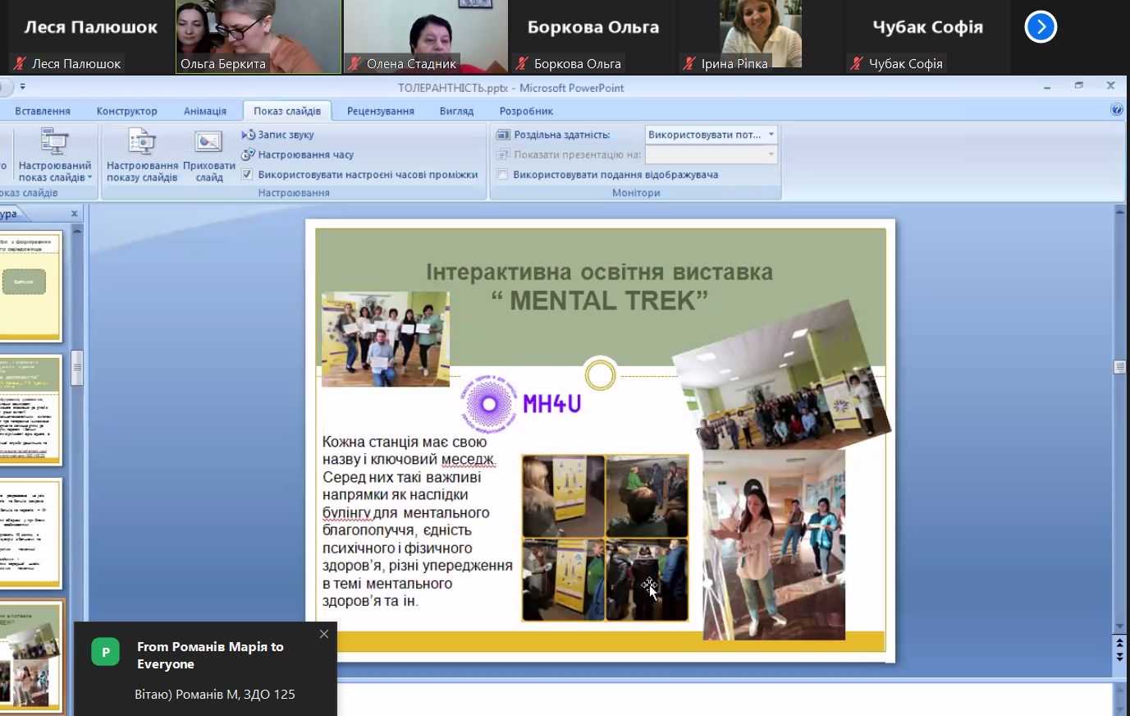This screenshot has width=1130, height=716.
Task: Toggle Використовувати настроєні часові проміжки checkbox
Action: [247, 174]
